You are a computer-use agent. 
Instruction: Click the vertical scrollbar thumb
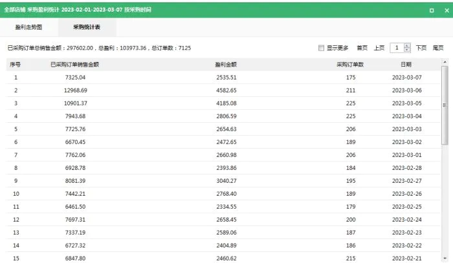click(445, 105)
